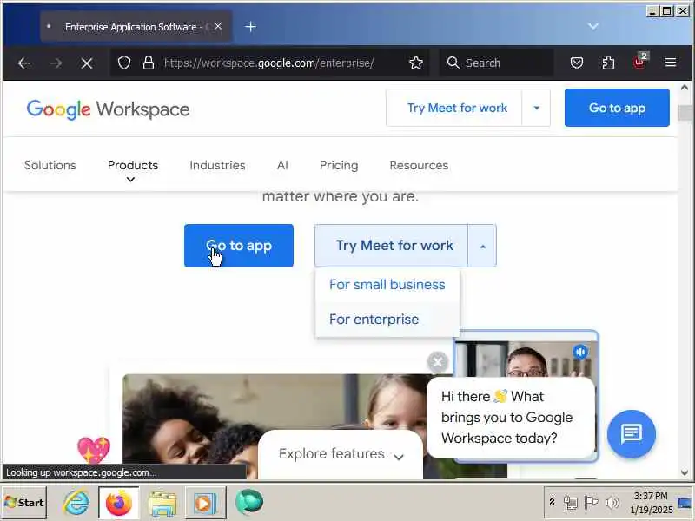The width and height of the screenshot is (695, 521).
Task: Open the Firefox hamburger menu
Action: [671, 63]
